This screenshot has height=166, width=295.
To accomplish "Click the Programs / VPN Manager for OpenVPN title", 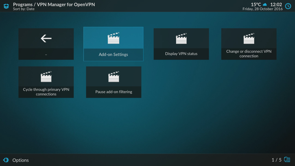I will 54,4.
